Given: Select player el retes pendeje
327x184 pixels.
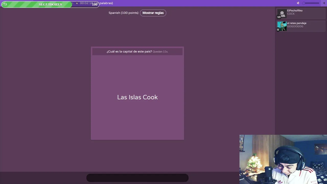Looking at the screenshot, I should (301, 26).
